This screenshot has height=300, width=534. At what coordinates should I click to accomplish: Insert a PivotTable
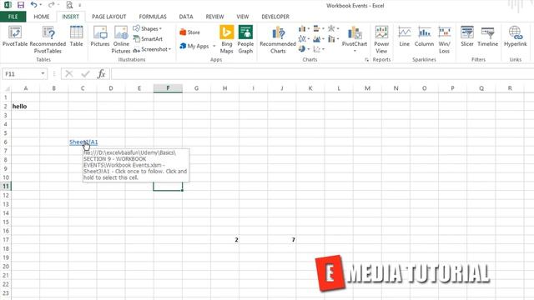tap(15, 36)
